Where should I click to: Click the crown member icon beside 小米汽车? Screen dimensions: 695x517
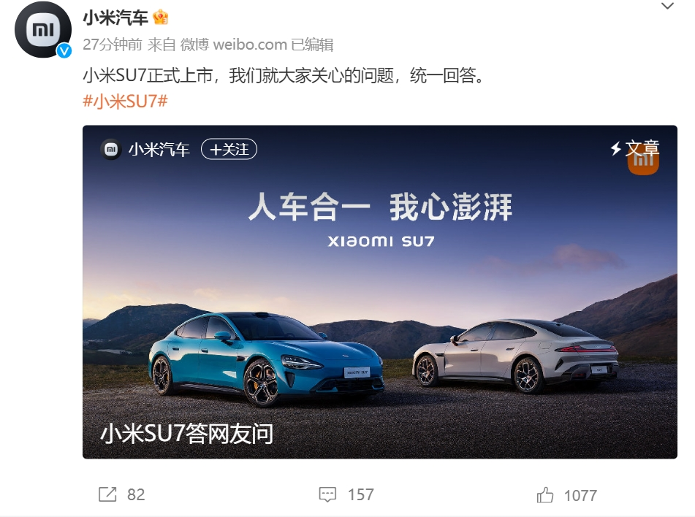[161, 18]
